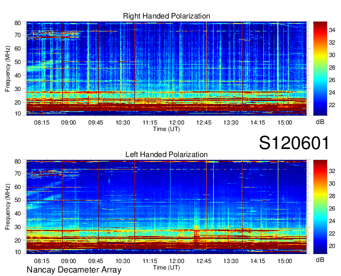Click the 60 MHz tick on right-handed plot
The width and height of the screenshot is (341, 276).
pos(18,48)
